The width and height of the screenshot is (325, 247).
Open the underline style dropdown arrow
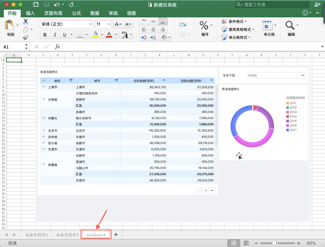tap(72, 35)
